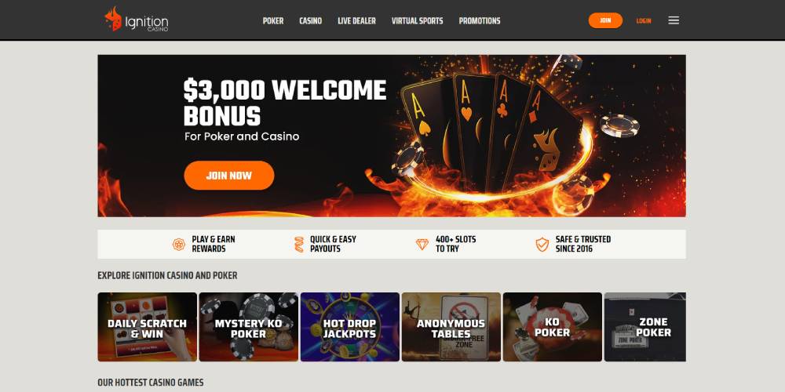Open the hamburger menu icon
The image size is (785, 392).
pyautogui.click(x=674, y=20)
